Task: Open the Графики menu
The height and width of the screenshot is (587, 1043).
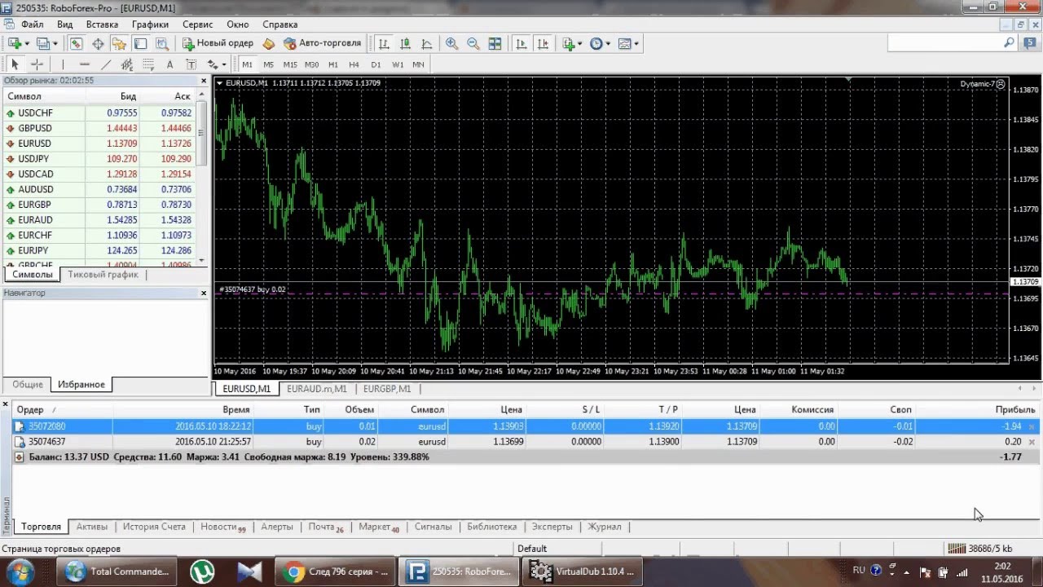Action: click(x=150, y=24)
